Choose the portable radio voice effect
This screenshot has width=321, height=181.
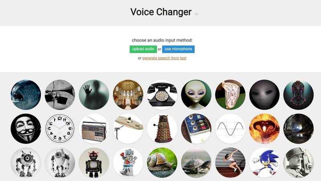94,129
